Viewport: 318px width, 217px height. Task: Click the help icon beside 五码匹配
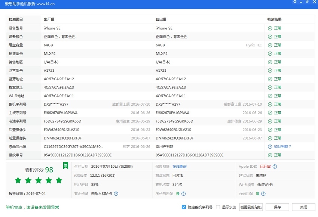tap(263, 194)
